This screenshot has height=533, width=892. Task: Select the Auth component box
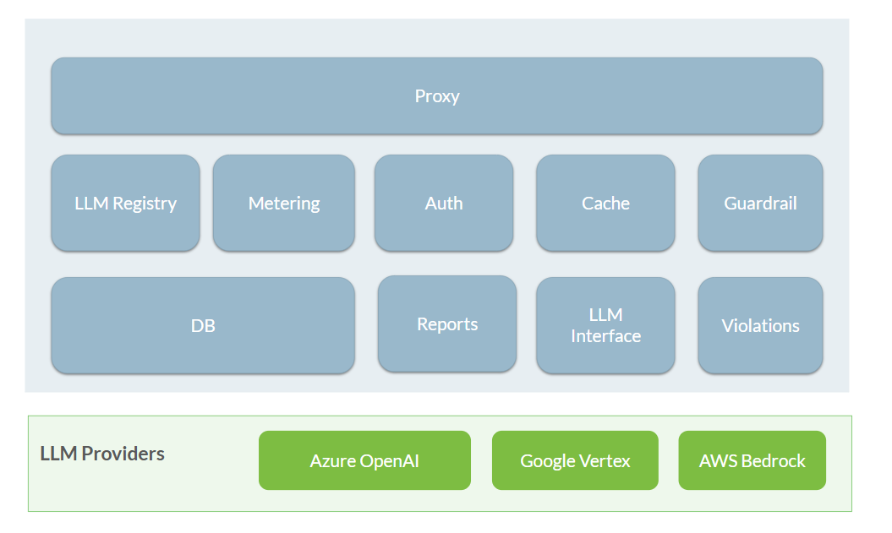[444, 204]
